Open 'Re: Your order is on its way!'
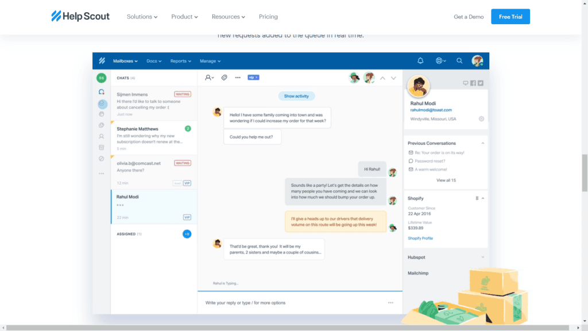 [x=439, y=153]
